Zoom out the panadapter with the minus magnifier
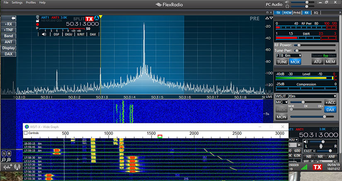 pyautogui.click(x=3, y=160)
